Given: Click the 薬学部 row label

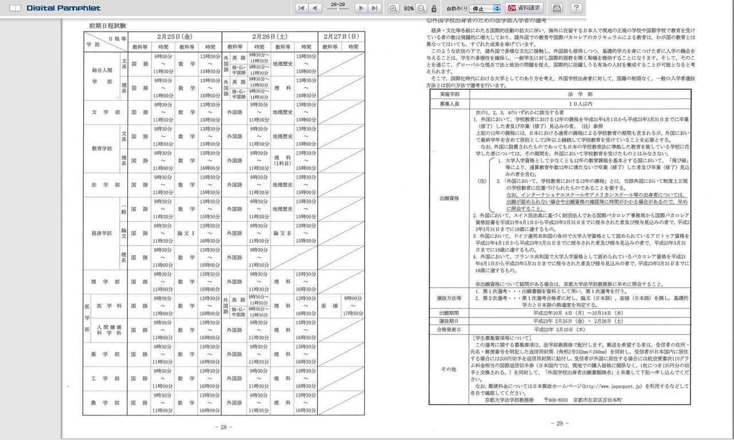Looking at the screenshot, I should [106, 354].
